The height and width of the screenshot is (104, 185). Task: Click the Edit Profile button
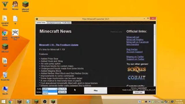pyautogui.click(x=62, y=92)
